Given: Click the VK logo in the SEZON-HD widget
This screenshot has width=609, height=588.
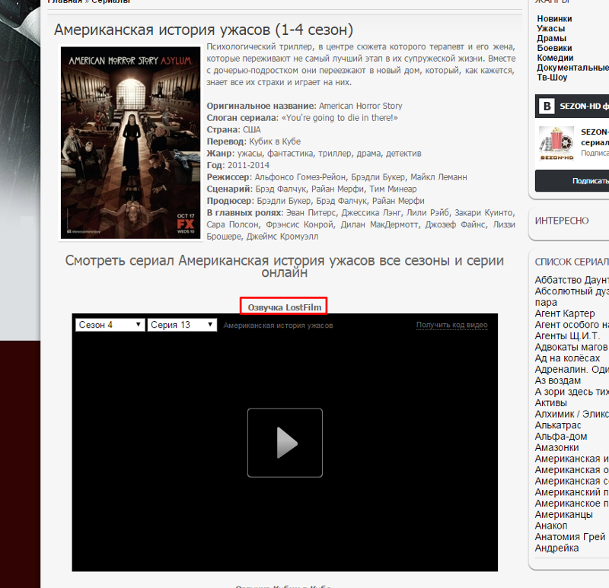Looking at the screenshot, I should pyautogui.click(x=547, y=106).
